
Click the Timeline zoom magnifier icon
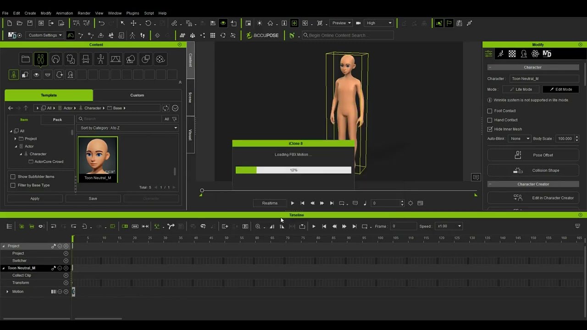[x=258, y=226]
